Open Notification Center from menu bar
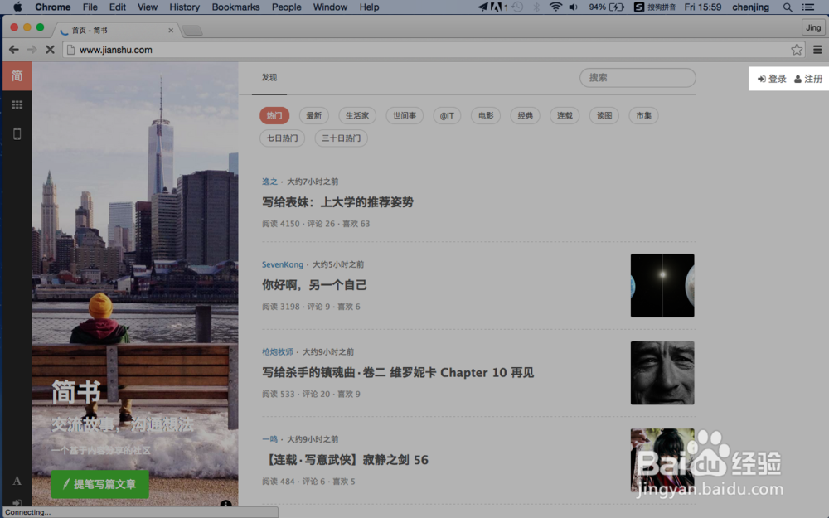The image size is (829, 518). [x=808, y=7]
